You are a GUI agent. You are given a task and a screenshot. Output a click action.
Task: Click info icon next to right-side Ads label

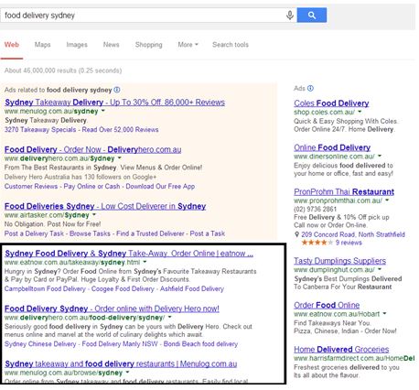coord(310,88)
